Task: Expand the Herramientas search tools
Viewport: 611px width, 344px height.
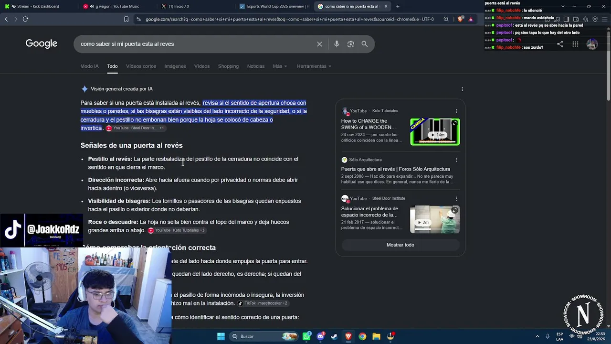Action: pos(314,66)
